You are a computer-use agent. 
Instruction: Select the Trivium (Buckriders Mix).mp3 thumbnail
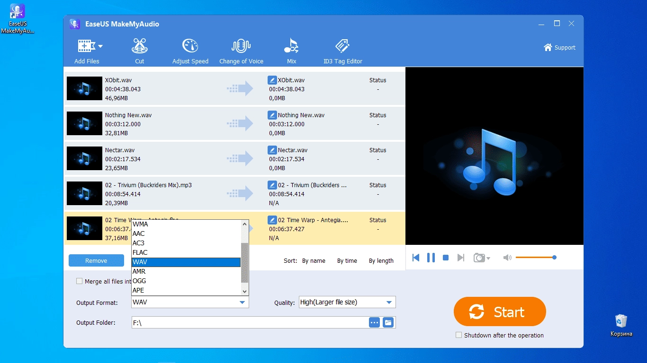tap(84, 193)
